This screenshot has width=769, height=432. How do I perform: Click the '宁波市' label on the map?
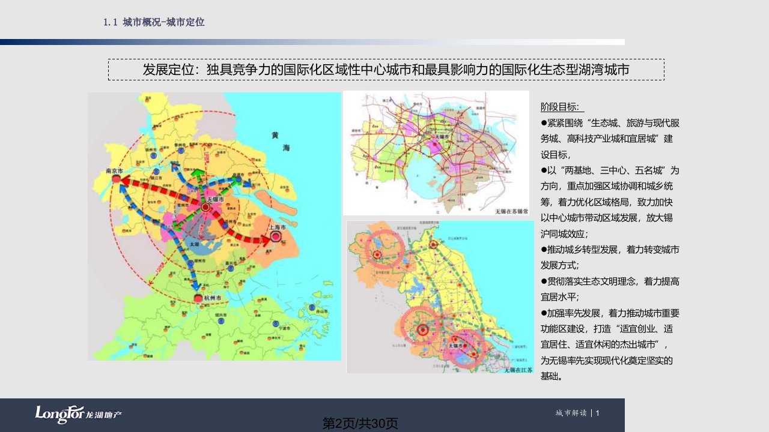285,329
